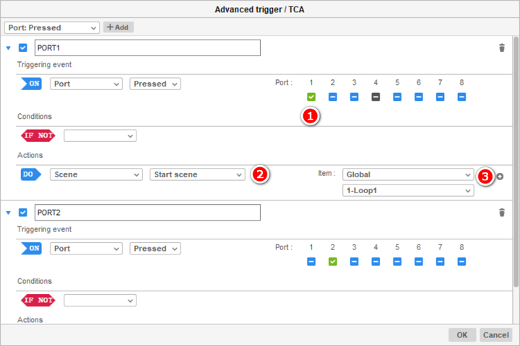
Task: Disable the PORT1 trigger checkbox
Action: click(x=22, y=48)
